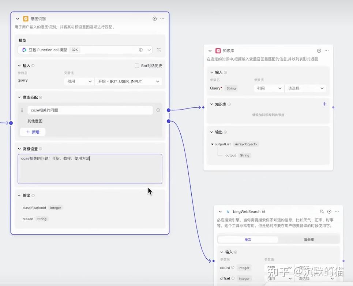Collapse the 输出 section in 知识库 node
The height and width of the screenshot is (286, 353).
(x=212, y=132)
